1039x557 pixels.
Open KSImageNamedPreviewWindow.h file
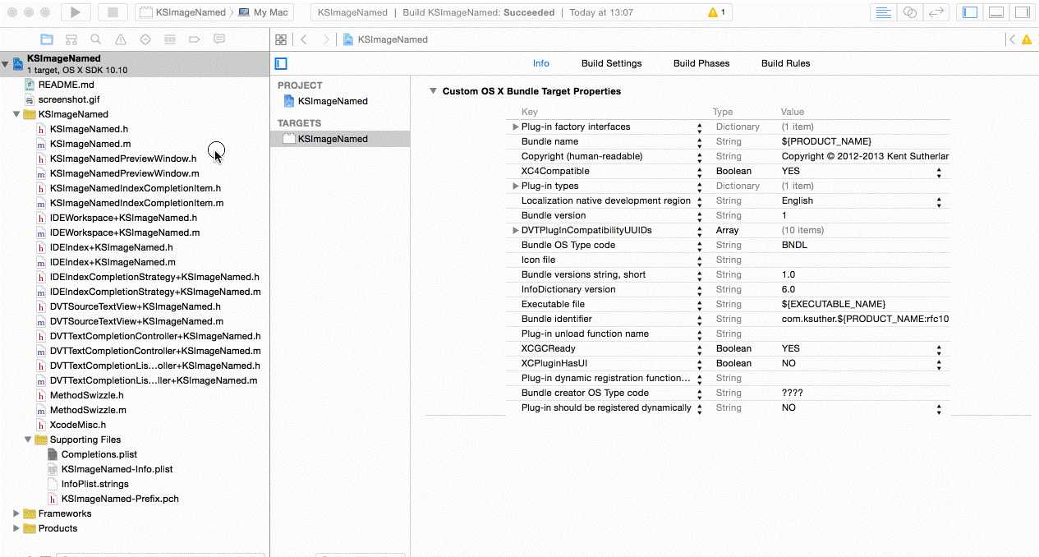(x=122, y=159)
